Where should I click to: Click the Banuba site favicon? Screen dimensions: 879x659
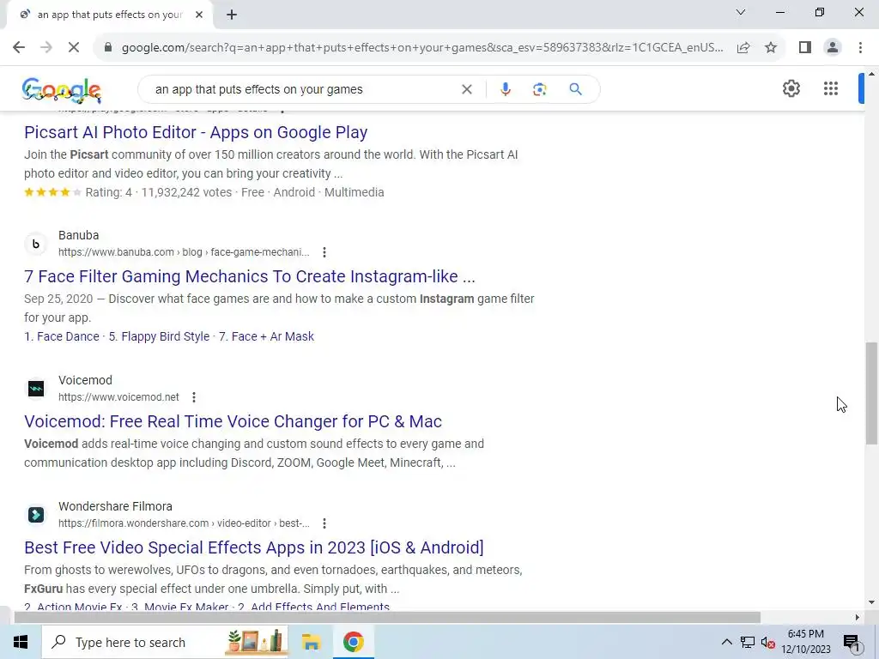coord(36,244)
